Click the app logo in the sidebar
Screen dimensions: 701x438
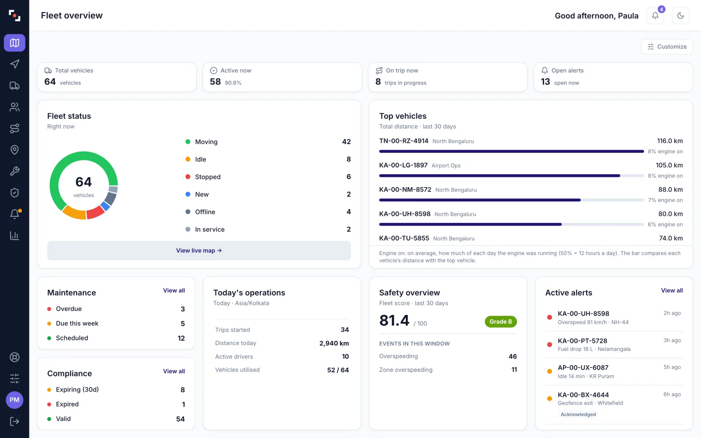tap(14, 15)
